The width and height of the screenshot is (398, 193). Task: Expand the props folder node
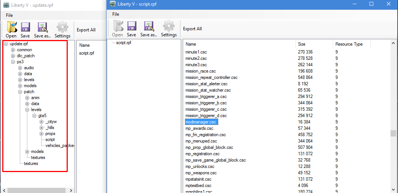pos(42,134)
